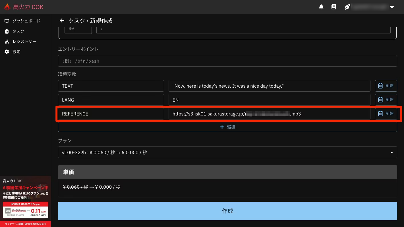
Task: Click the 追加 add variable button
Action: coord(227,127)
